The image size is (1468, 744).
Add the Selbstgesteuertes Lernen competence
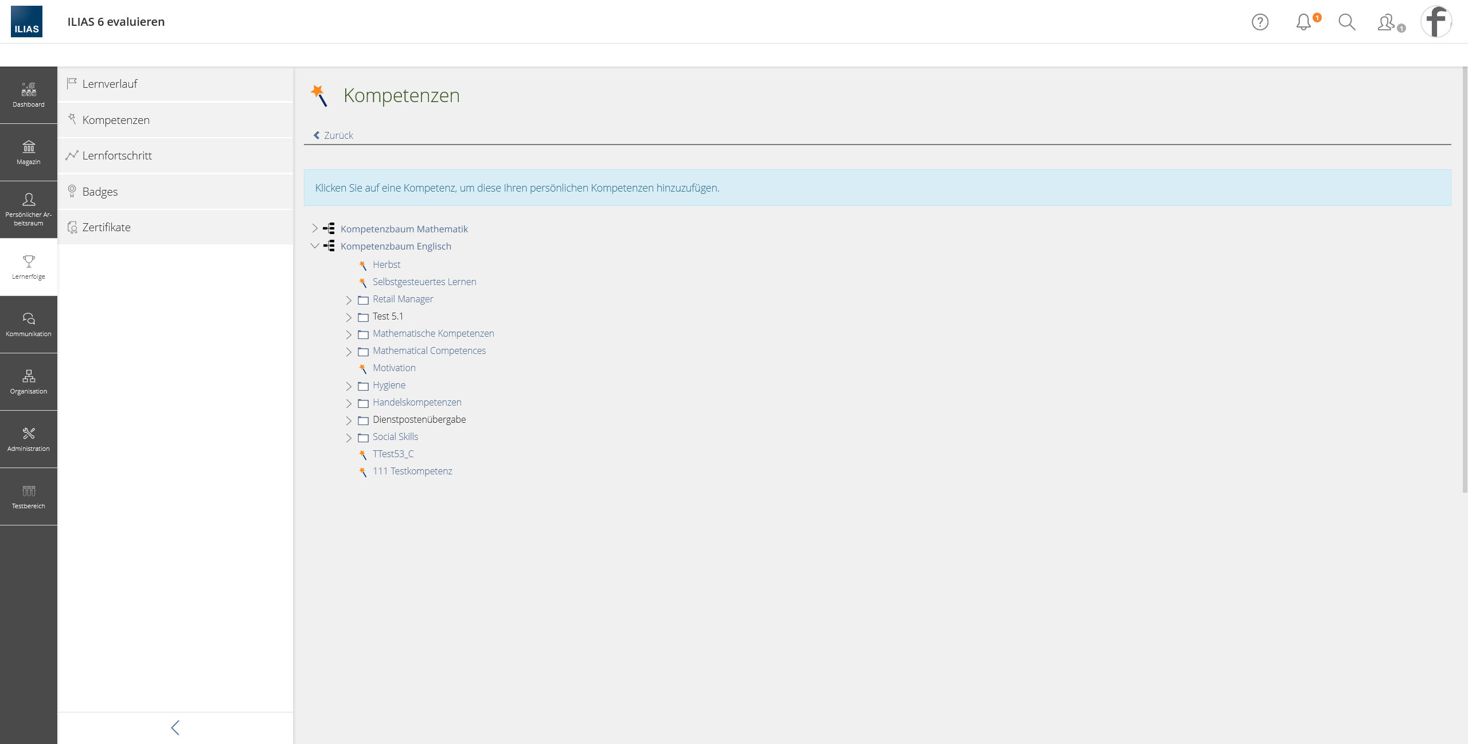(424, 282)
